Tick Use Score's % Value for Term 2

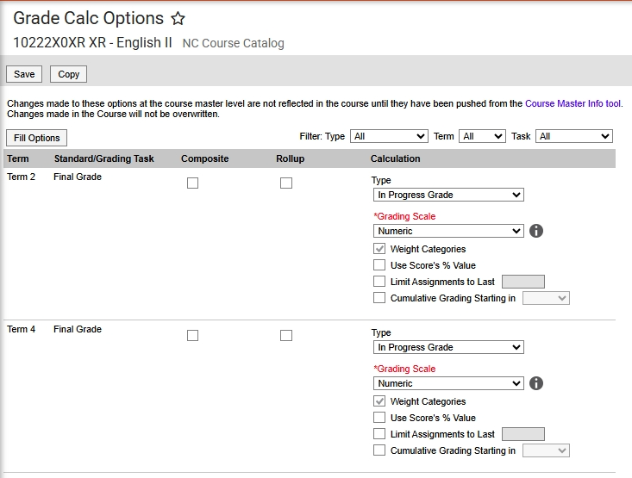(379, 265)
